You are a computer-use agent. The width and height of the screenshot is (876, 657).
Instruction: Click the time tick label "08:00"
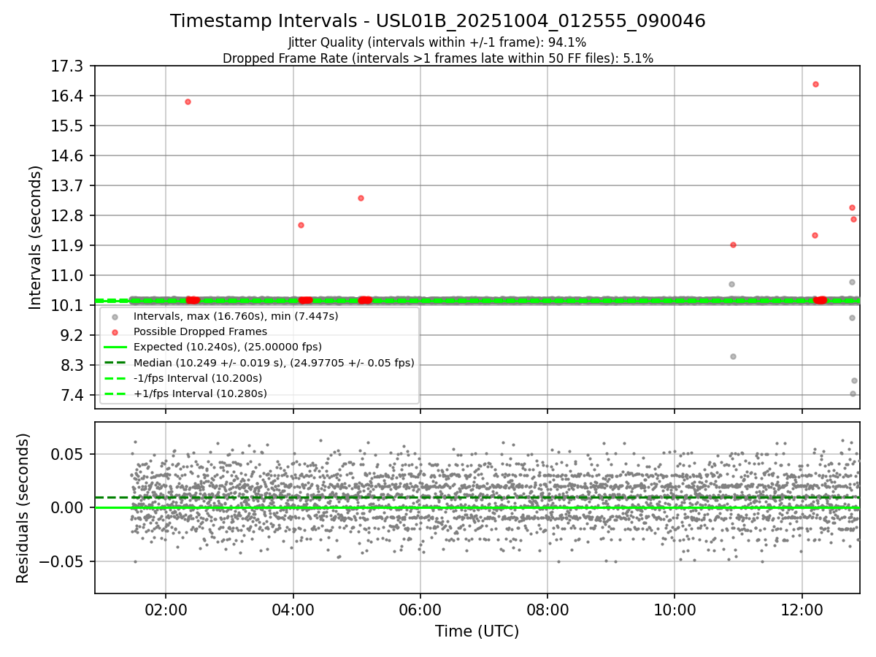point(547,609)
